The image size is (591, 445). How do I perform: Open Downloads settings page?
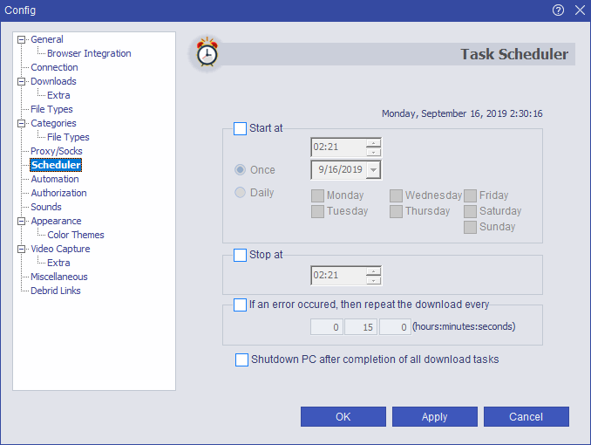tap(53, 81)
